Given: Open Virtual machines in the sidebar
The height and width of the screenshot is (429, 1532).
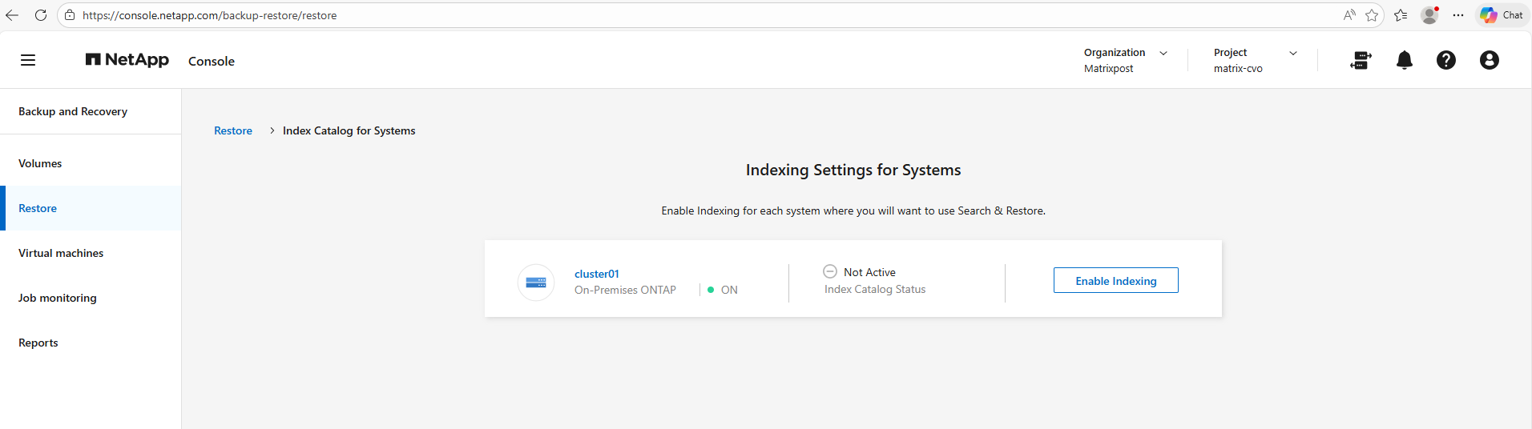Looking at the screenshot, I should (x=61, y=253).
